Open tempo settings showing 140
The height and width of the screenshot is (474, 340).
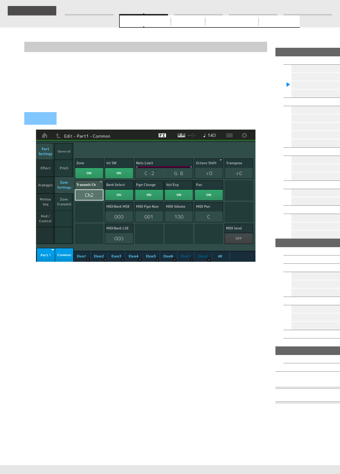(209, 135)
